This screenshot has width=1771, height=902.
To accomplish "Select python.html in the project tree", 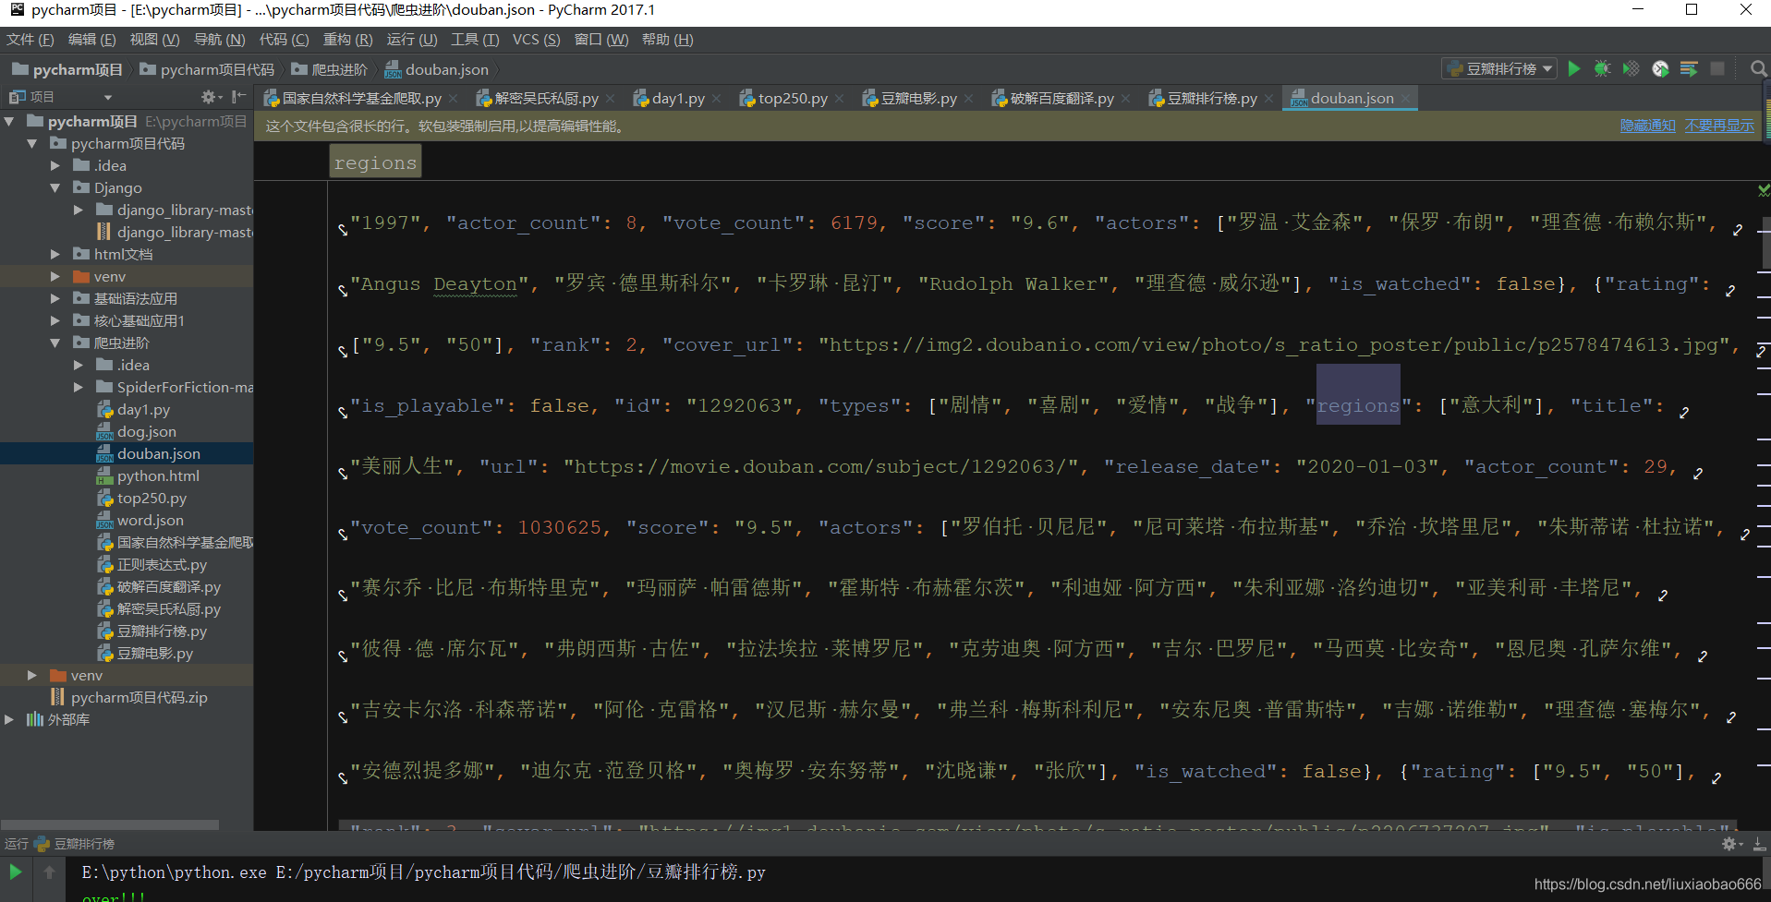I will coord(158,475).
